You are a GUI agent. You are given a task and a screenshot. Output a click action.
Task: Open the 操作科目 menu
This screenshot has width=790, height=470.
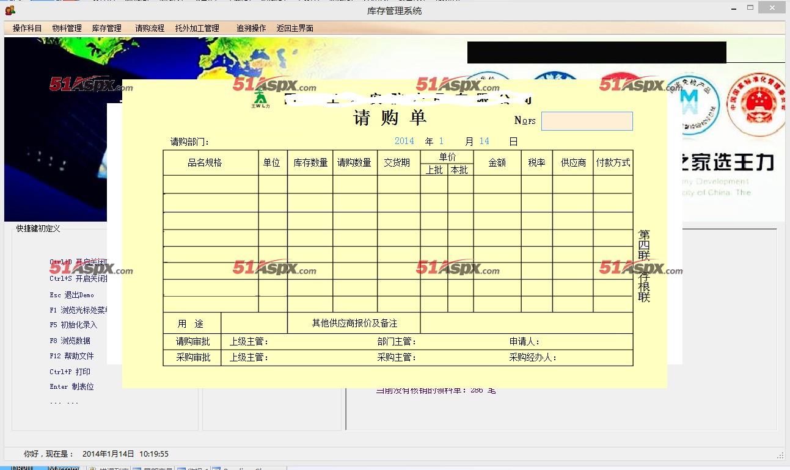point(27,28)
